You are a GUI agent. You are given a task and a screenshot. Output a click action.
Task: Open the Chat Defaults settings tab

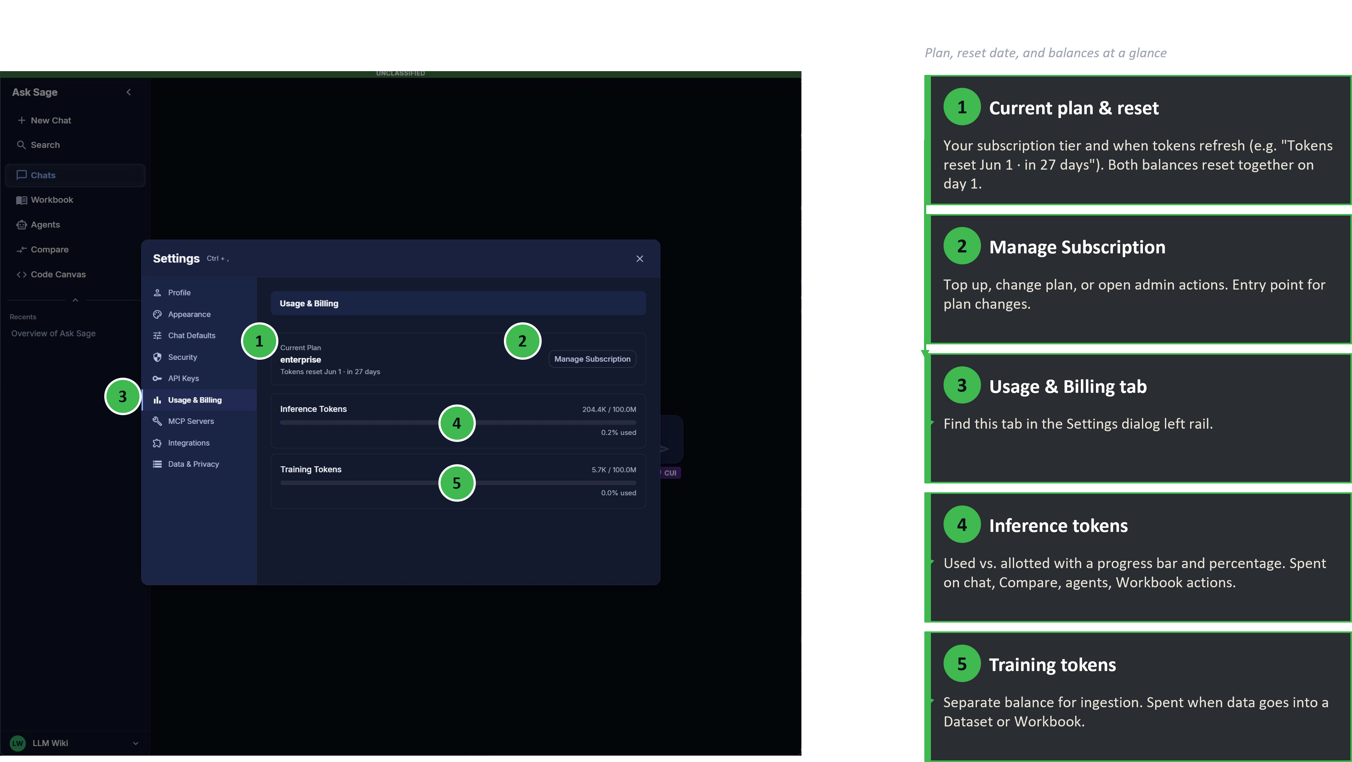pyautogui.click(x=199, y=336)
